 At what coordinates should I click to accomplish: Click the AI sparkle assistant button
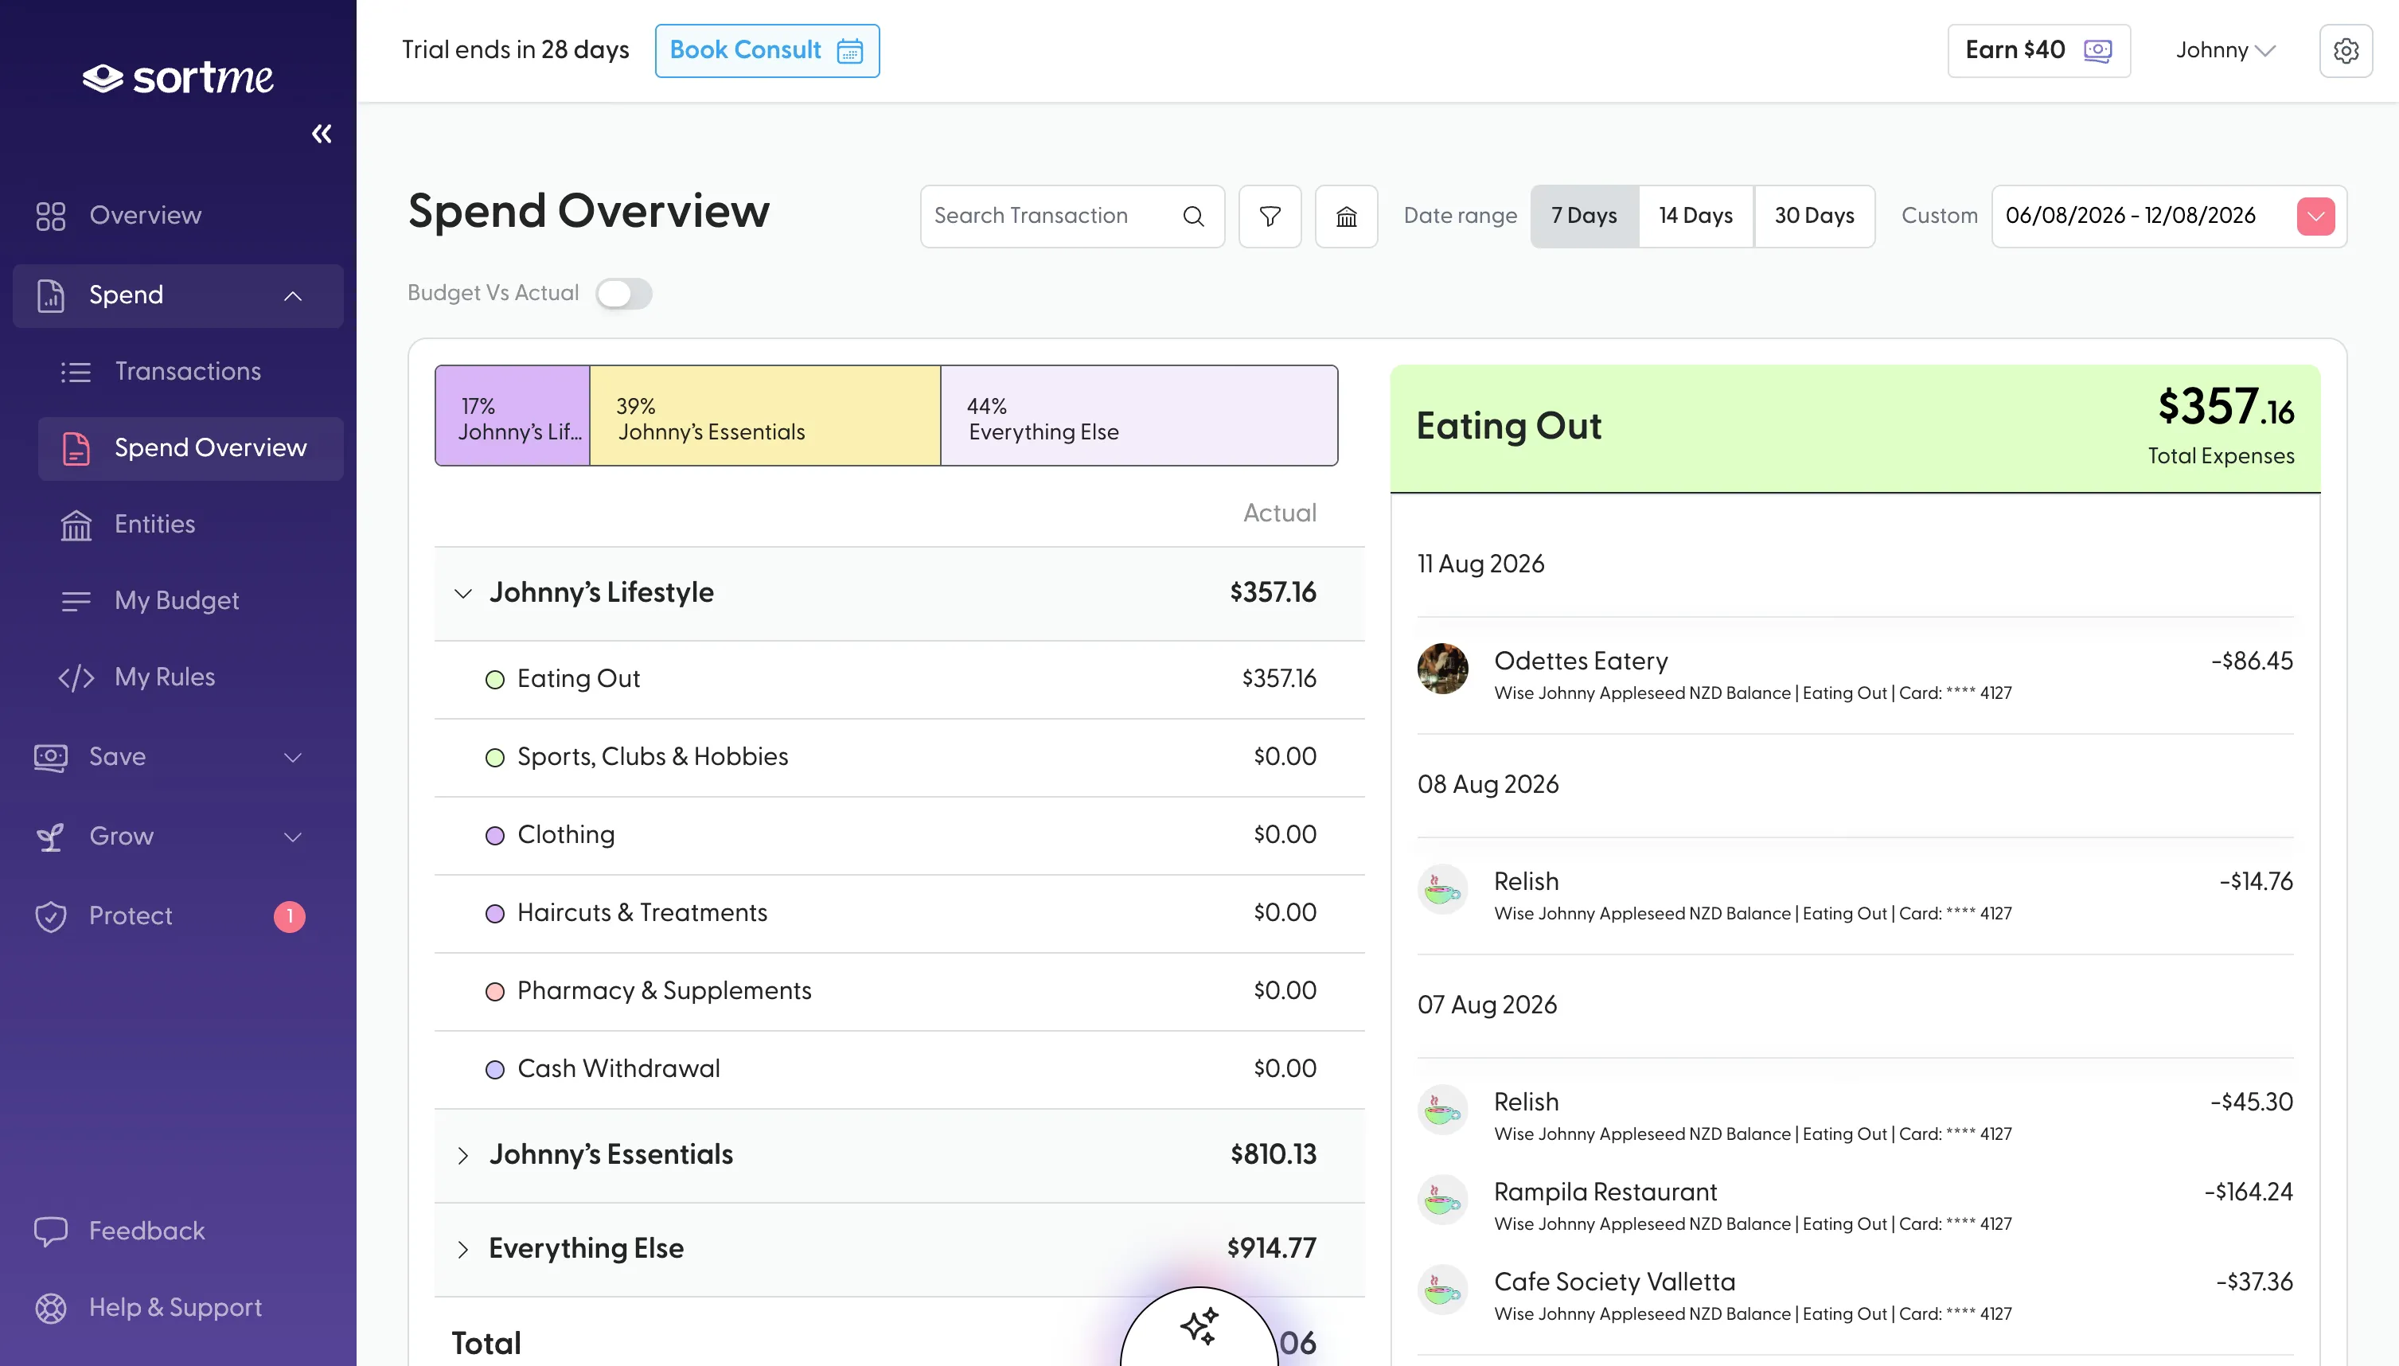point(1199,1325)
